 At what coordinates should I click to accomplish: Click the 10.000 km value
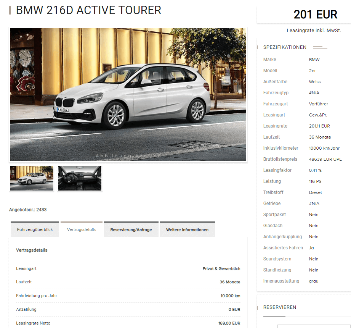click(230, 296)
